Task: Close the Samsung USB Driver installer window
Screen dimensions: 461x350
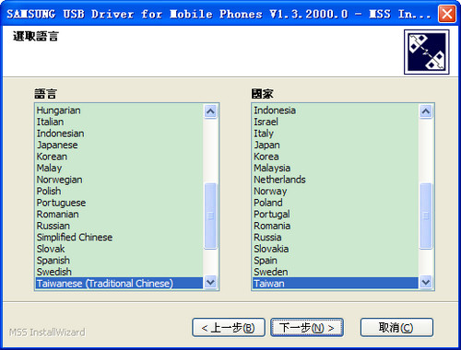Action: pyautogui.click(x=447, y=14)
